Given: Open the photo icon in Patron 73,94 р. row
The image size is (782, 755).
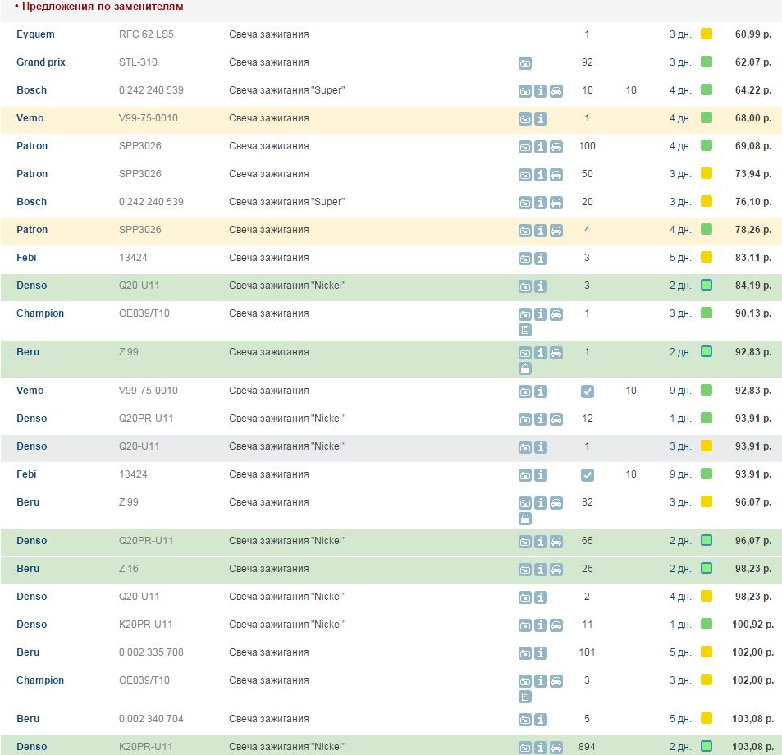Looking at the screenshot, I should tap(524, 175).
